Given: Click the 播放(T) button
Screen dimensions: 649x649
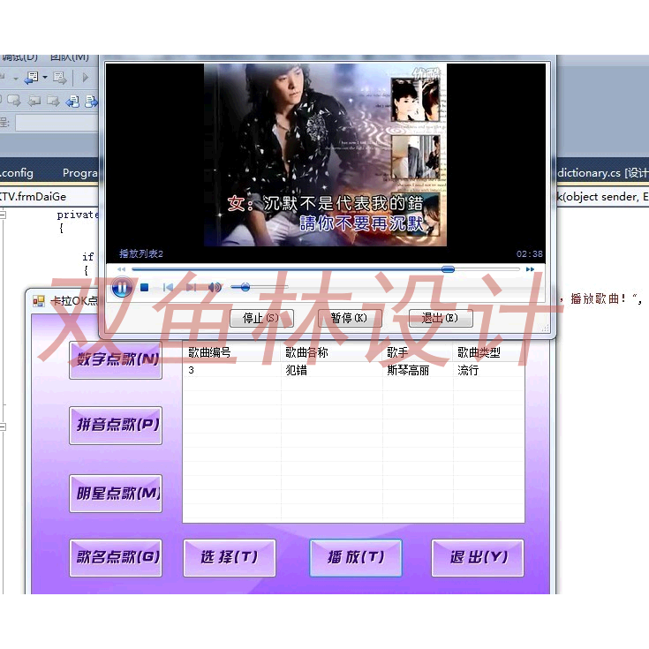Looking at the screenshot, I should click(356, 557).
